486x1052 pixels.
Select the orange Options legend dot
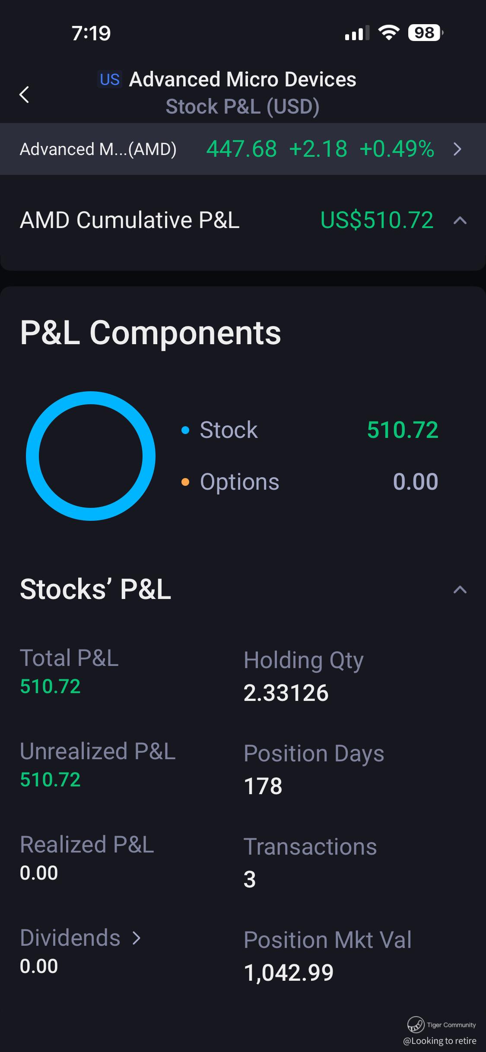(x=185, y=482)
